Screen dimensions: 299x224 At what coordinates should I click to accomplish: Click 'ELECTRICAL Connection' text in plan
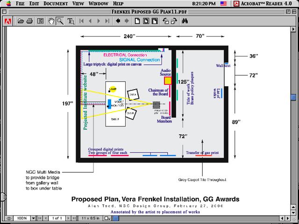(x=125, y=55)
